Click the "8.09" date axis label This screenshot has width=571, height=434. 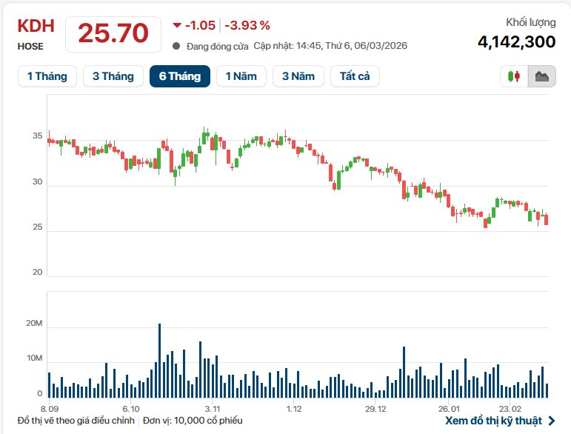(x=50, y=409)
